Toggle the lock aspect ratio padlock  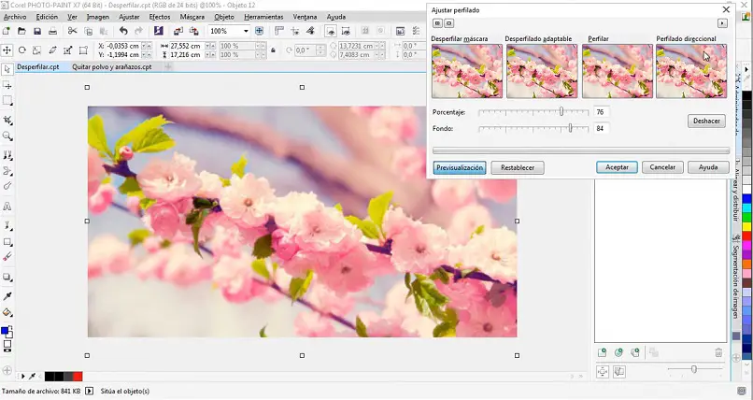tap(273, 50)
